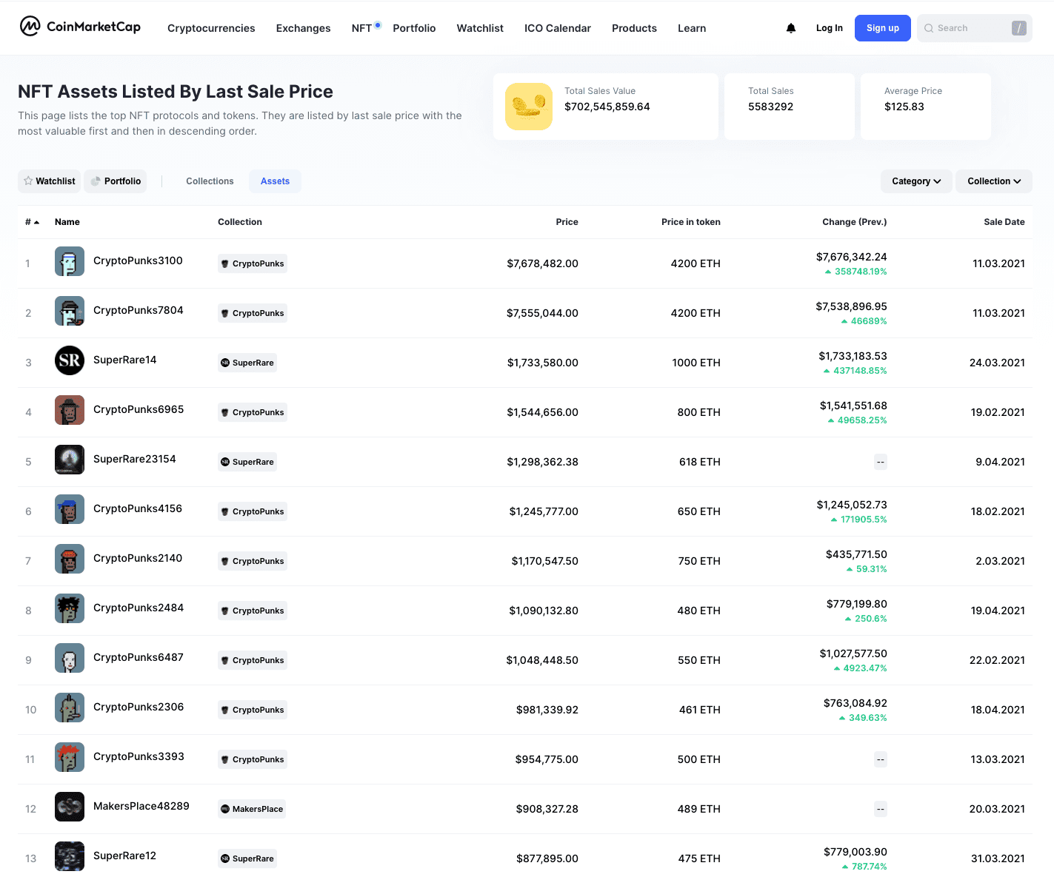This screenshot has height=877, width=1054.
Task: Toggle the Portfolio filter button
Action: coord(116,181)
